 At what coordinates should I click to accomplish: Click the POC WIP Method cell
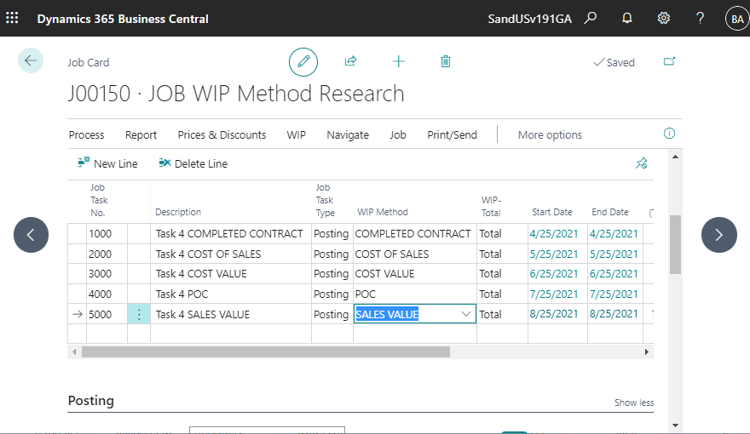(415, 294)
